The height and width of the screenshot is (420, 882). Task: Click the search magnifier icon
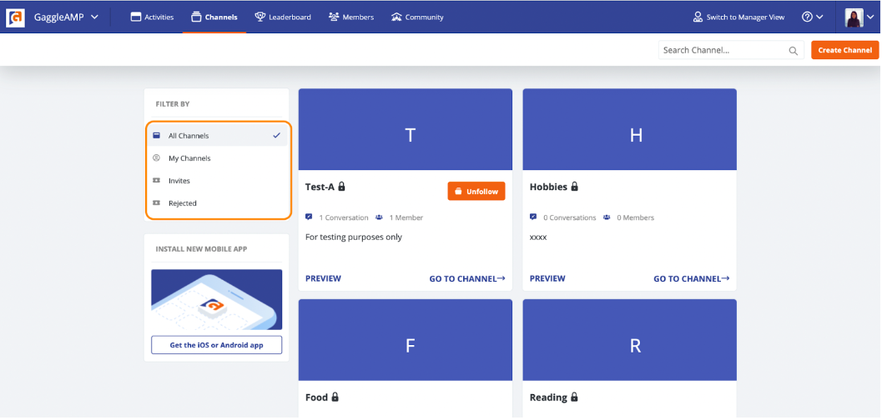(x=793, y=51)
